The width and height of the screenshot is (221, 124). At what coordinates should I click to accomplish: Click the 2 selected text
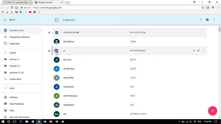pos(68,20)
